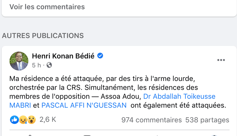The height and width of the screenshot is (136, 237).
Task: Click the sad crying reaction emoji
Action: click(x=23, y=120)
